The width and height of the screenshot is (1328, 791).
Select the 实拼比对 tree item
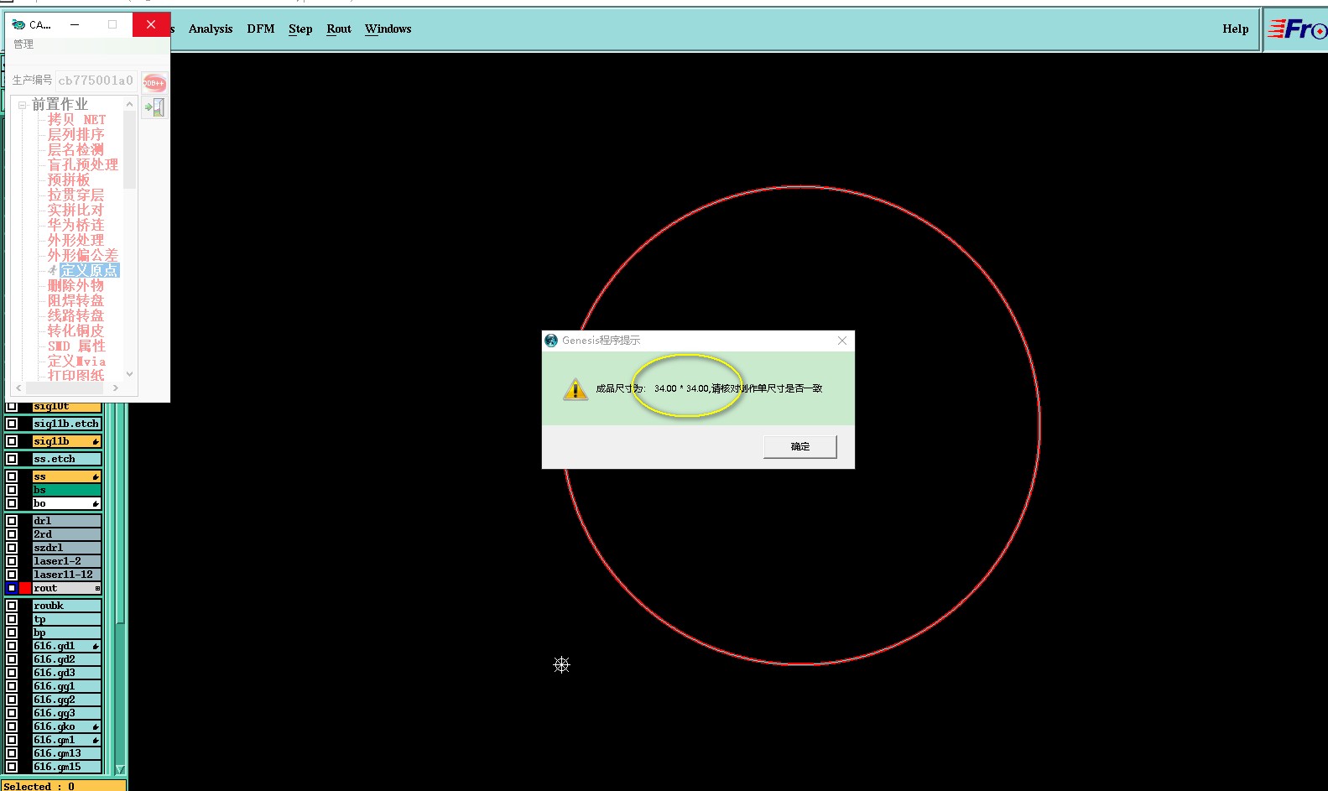76,211
